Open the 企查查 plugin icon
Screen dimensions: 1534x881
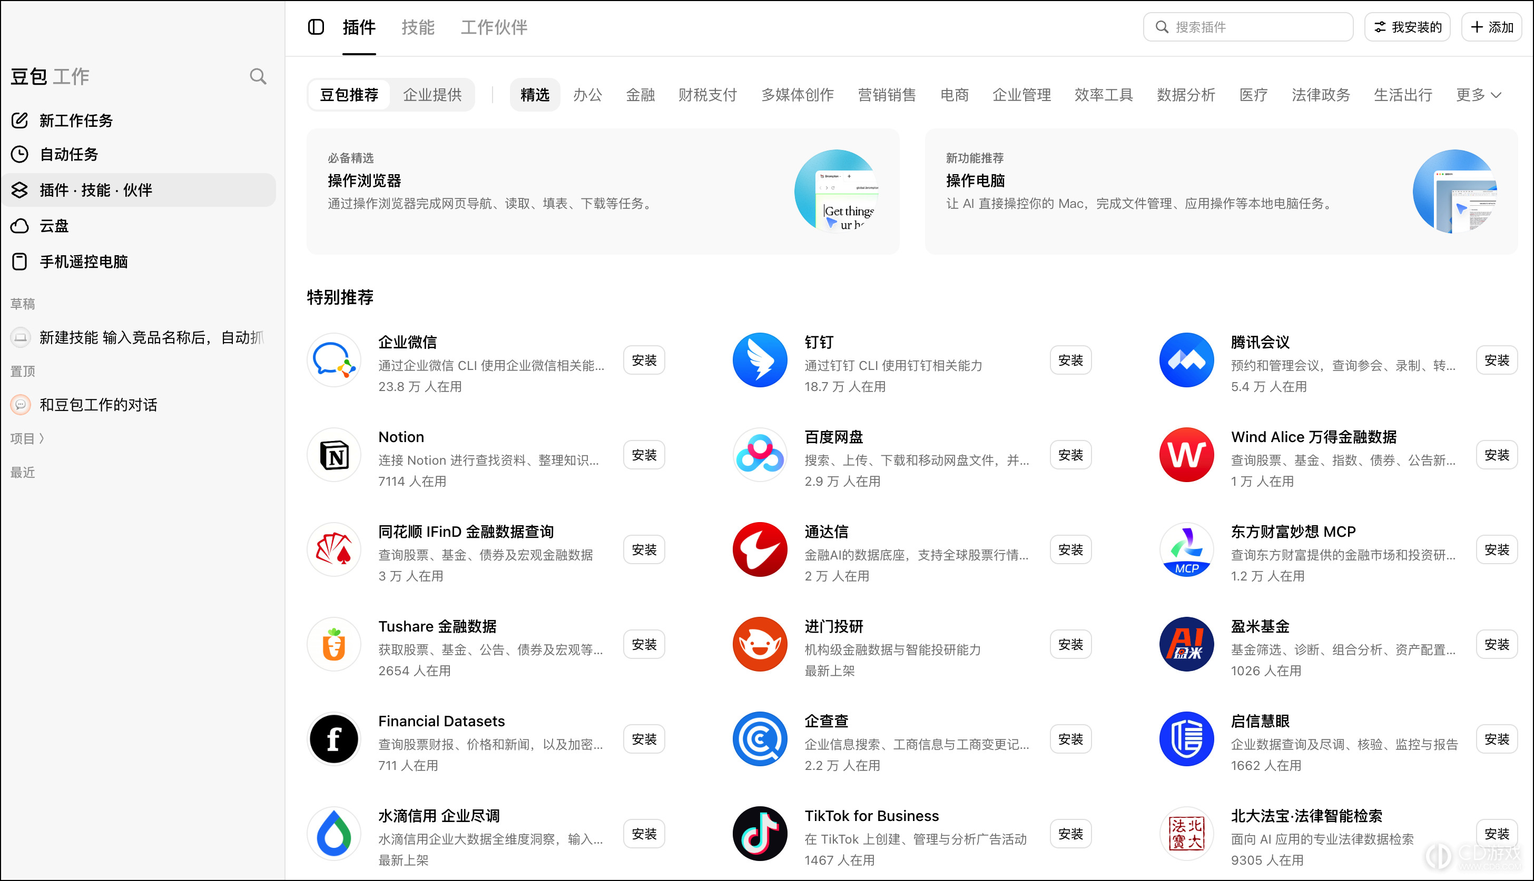(760, 739)
